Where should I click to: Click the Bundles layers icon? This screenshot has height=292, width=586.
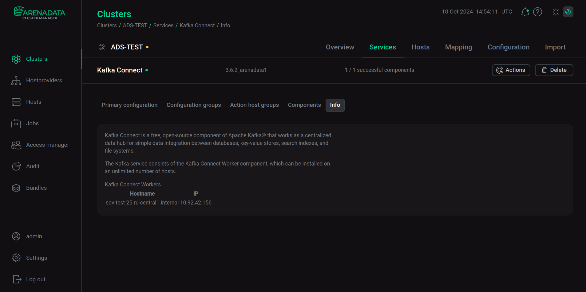coord(16,188)
